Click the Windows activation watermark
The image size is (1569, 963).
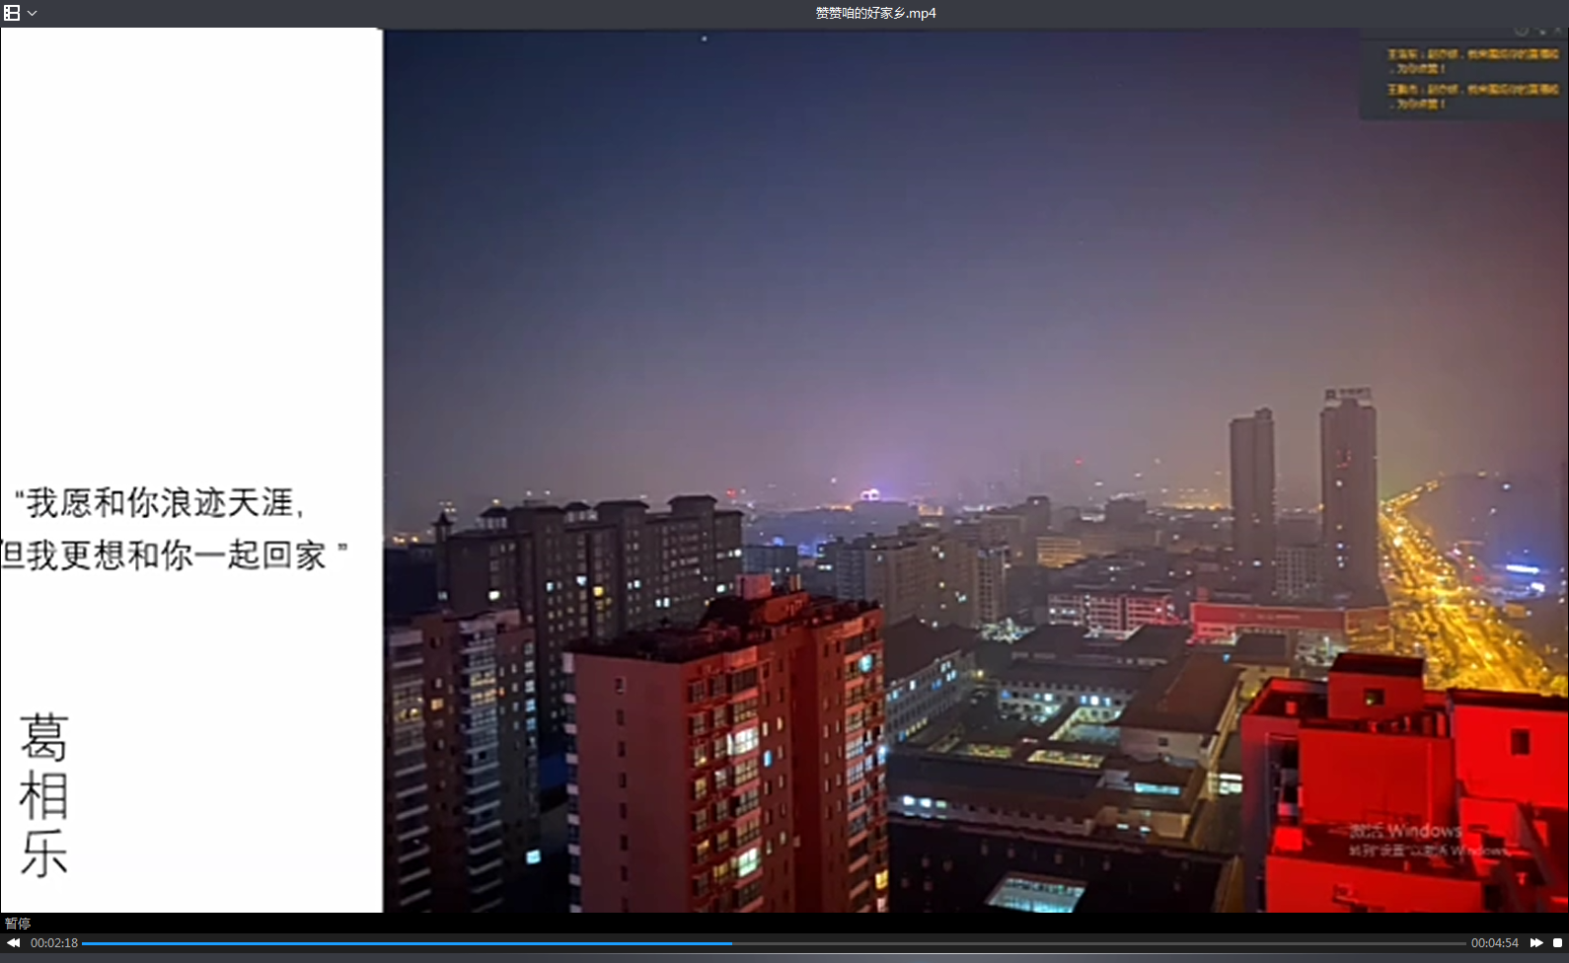[1421, 840]
